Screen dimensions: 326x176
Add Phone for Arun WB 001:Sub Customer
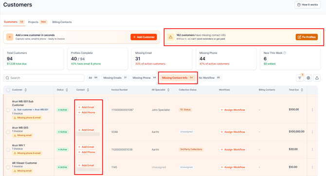[x=87, y=112]
